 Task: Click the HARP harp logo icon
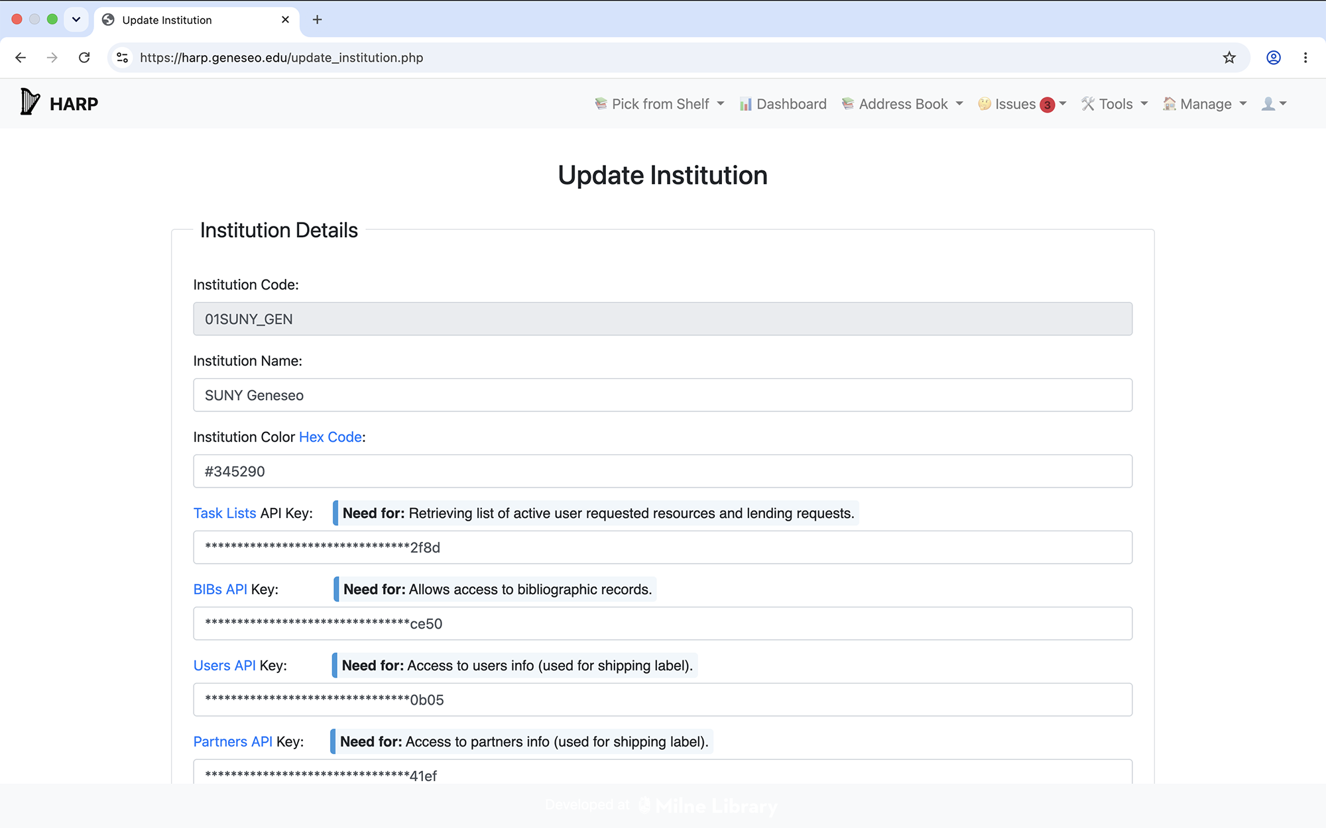click(30, 101)
